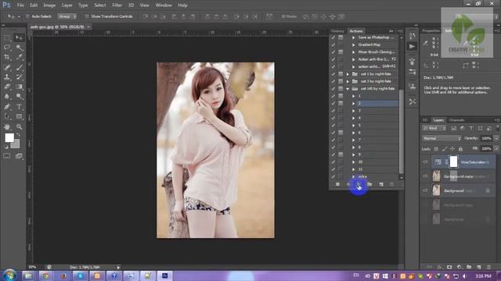This screenshot has width=501, height=281.
Task: Expand action 2 steps
Action: (353, 103)
